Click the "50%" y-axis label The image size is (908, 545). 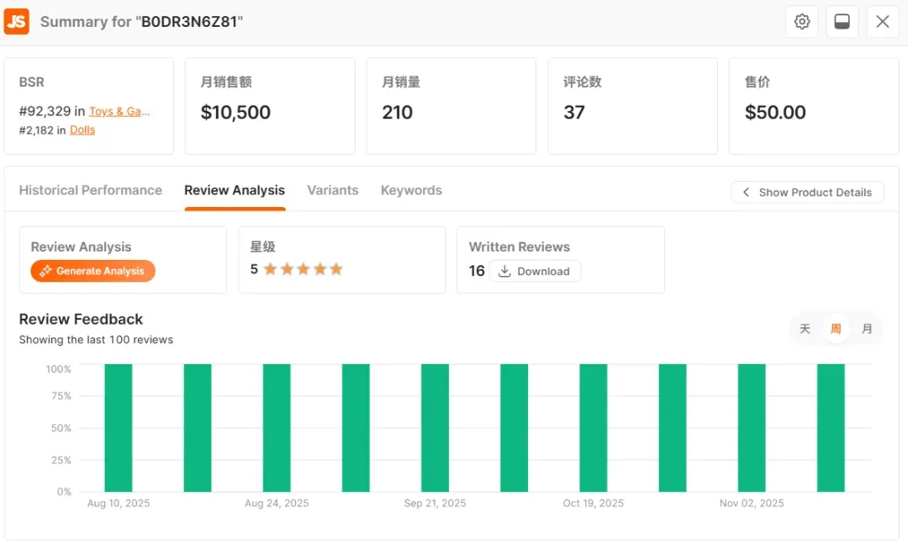61,429
